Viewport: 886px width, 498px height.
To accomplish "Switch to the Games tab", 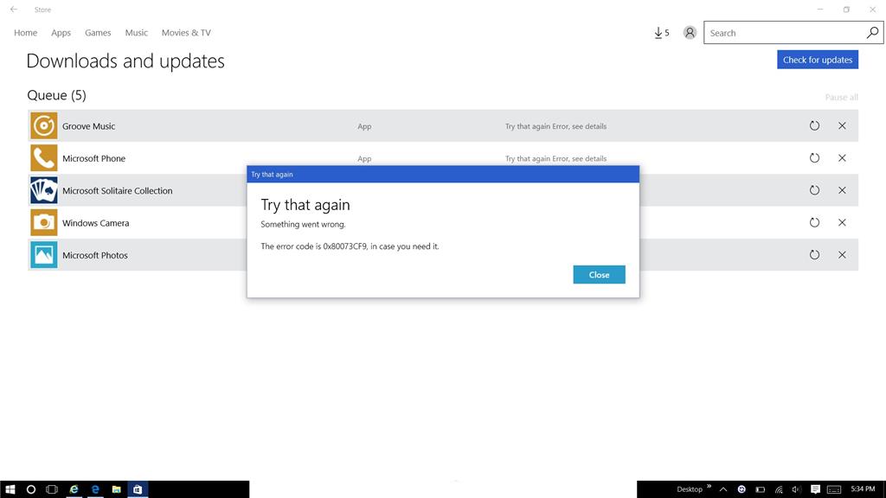I will click(x=98, y=33).
